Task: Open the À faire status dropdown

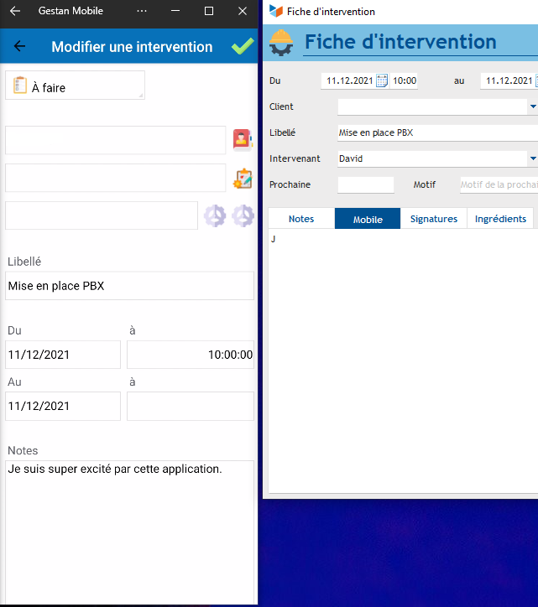Action: pyautogui.click(x=75, y=86)
